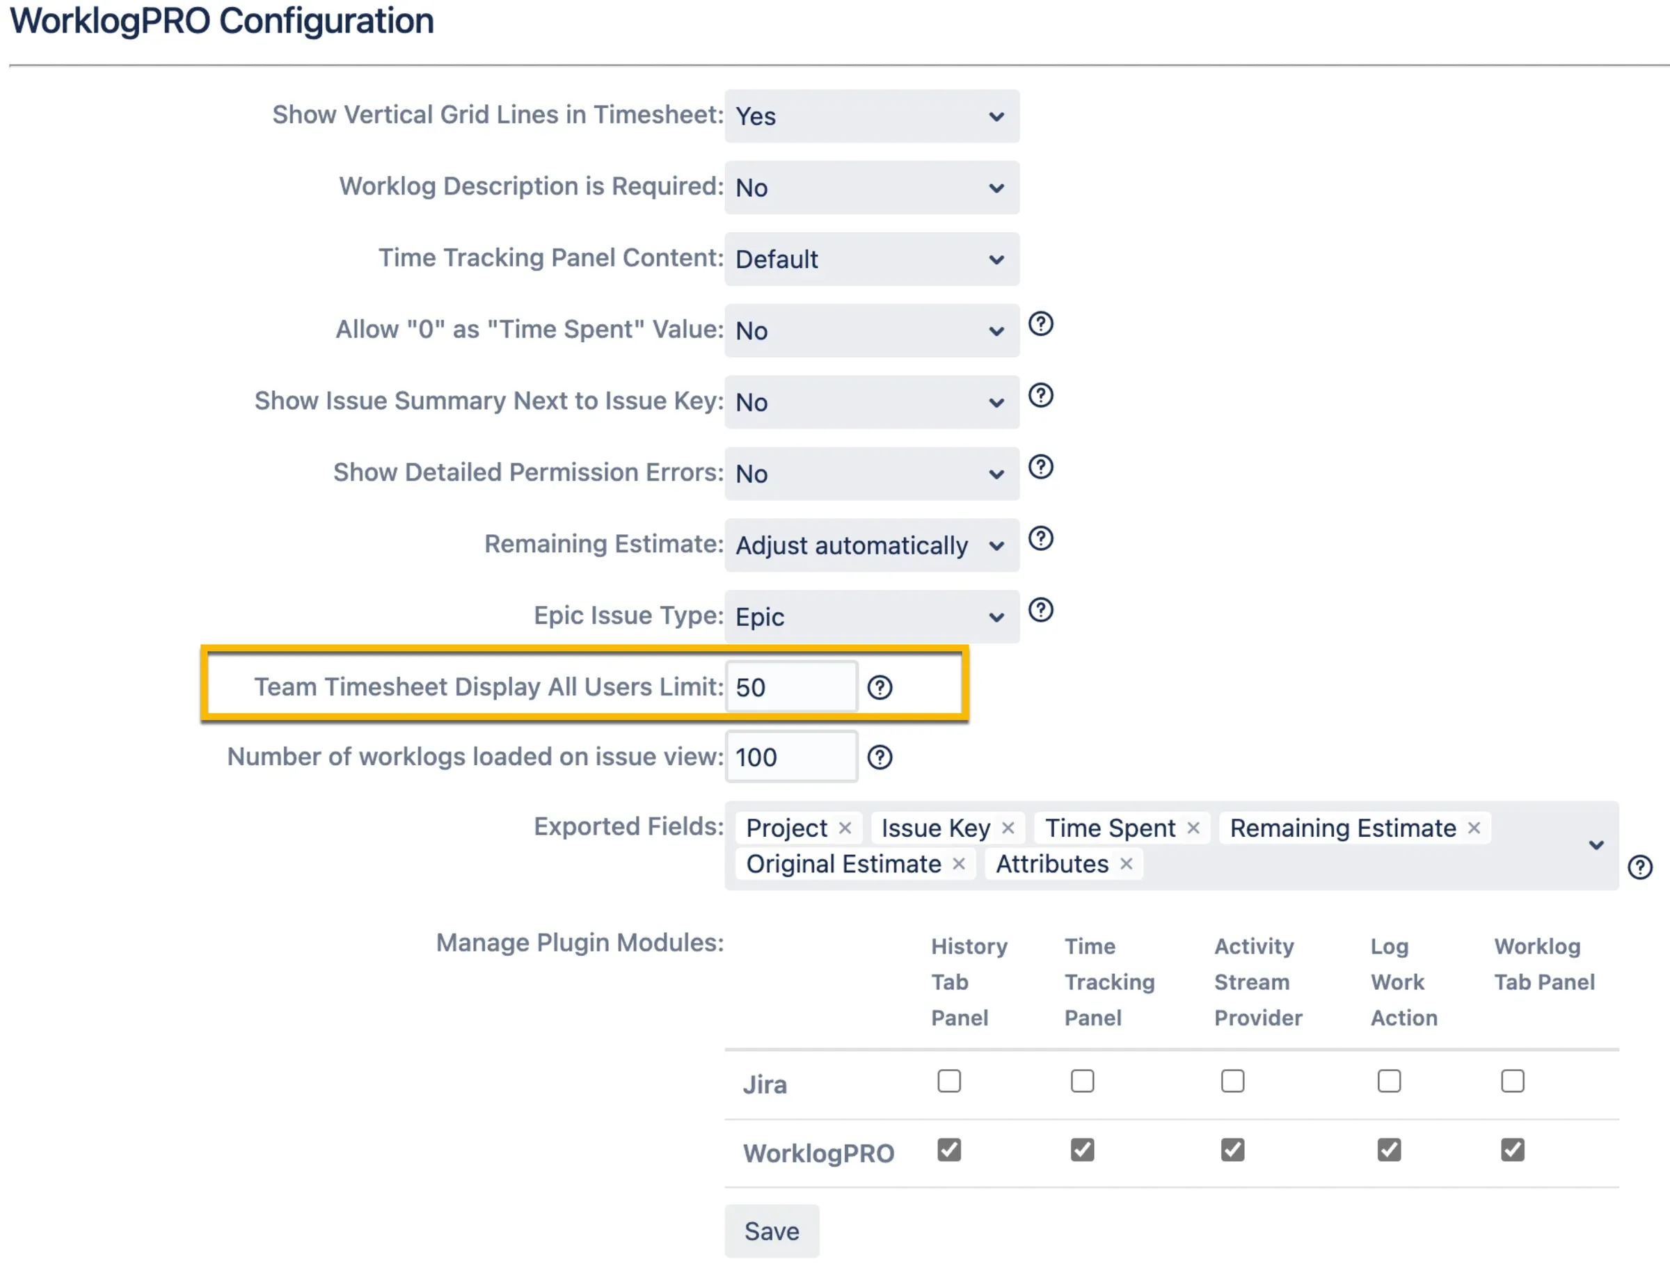Open help for Detailed Permission Errors
The height and width of the screenshot is (1282, 1670).
(1040, 467)
